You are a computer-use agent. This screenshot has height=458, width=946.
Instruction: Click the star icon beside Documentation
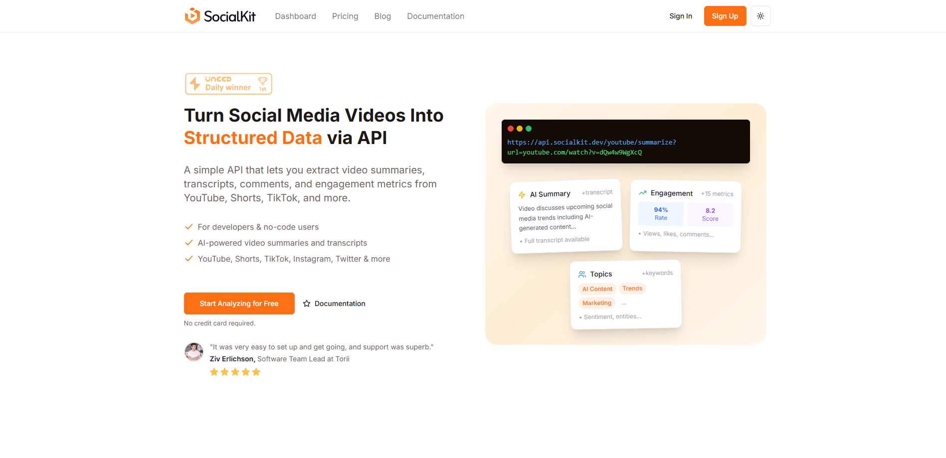tap(307, 304)
